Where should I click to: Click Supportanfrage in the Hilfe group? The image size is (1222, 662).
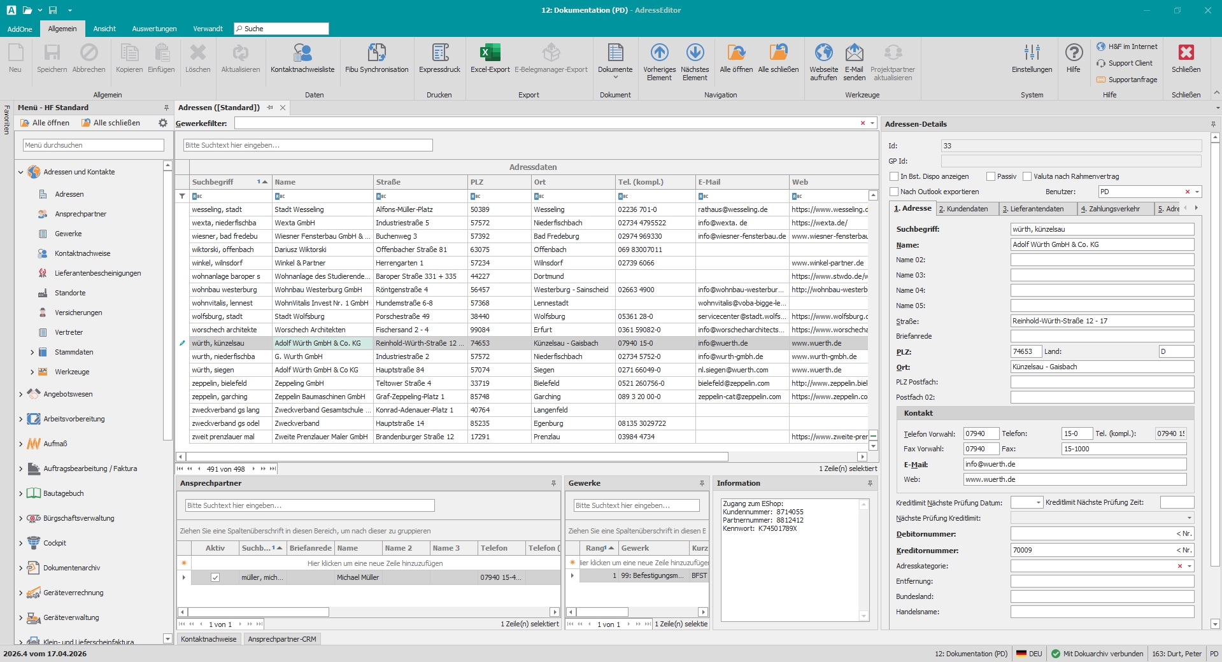(x=1126, y=80)
